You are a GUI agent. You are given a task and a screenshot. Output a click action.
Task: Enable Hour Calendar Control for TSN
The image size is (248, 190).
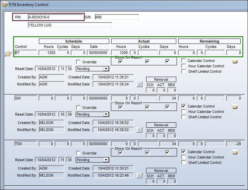pos(183,157)
